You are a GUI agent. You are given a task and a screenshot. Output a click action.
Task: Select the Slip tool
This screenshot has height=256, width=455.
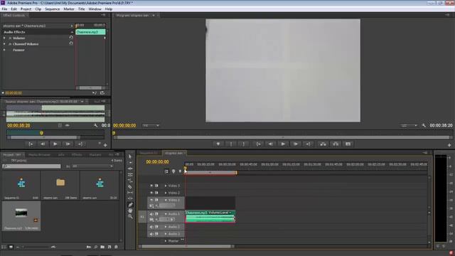[130, 193]
